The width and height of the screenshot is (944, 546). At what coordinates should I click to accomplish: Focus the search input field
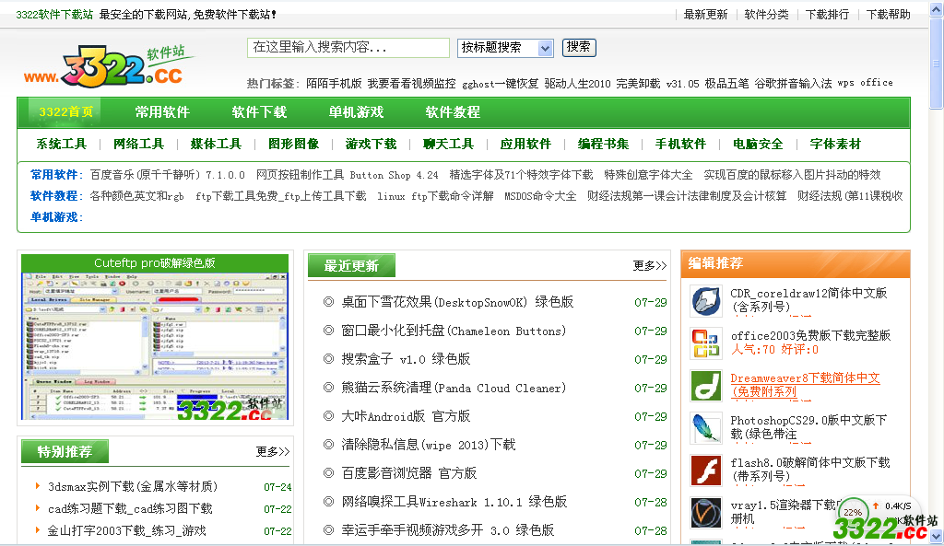(x=348, y=48)
